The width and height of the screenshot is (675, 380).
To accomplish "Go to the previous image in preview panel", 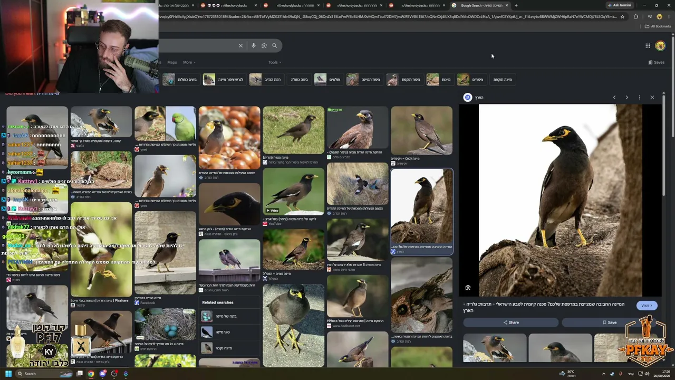I will 614,97.
